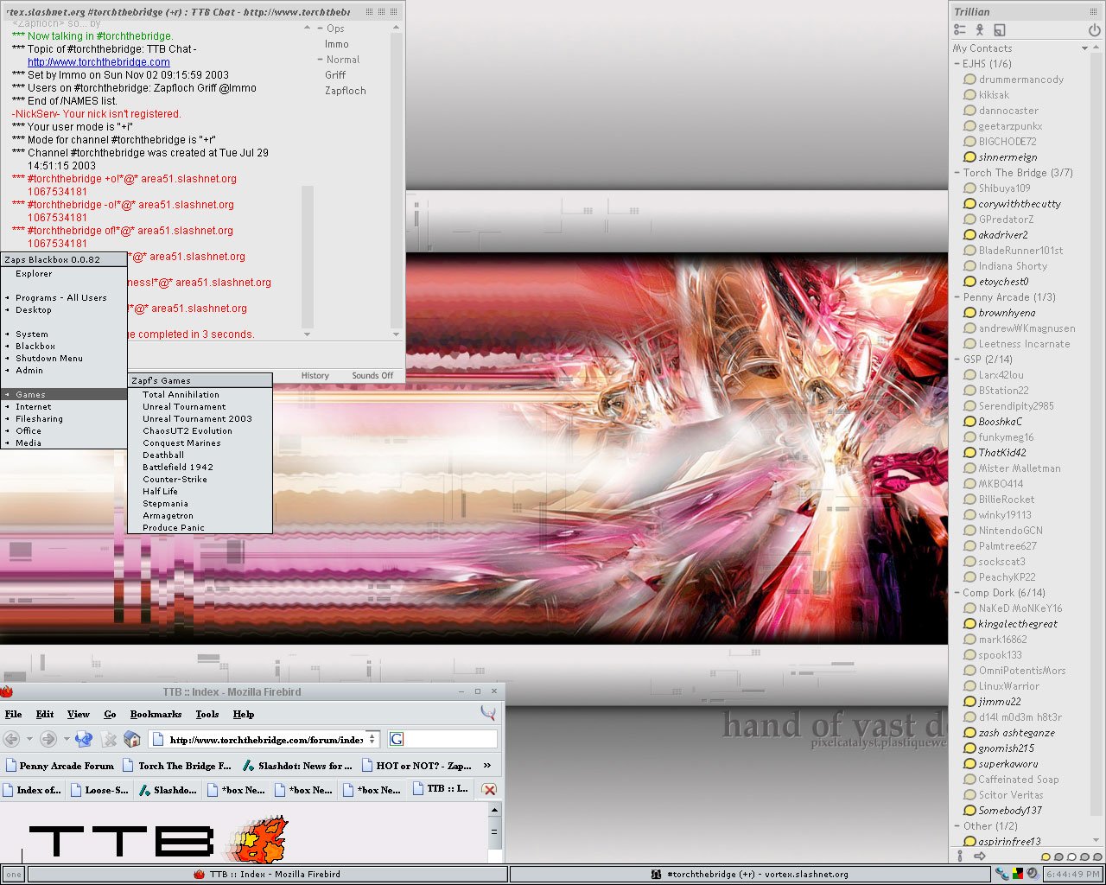Click the 'one' workspace label on taskbar
1106x885 pixels.
click(14, 874)
